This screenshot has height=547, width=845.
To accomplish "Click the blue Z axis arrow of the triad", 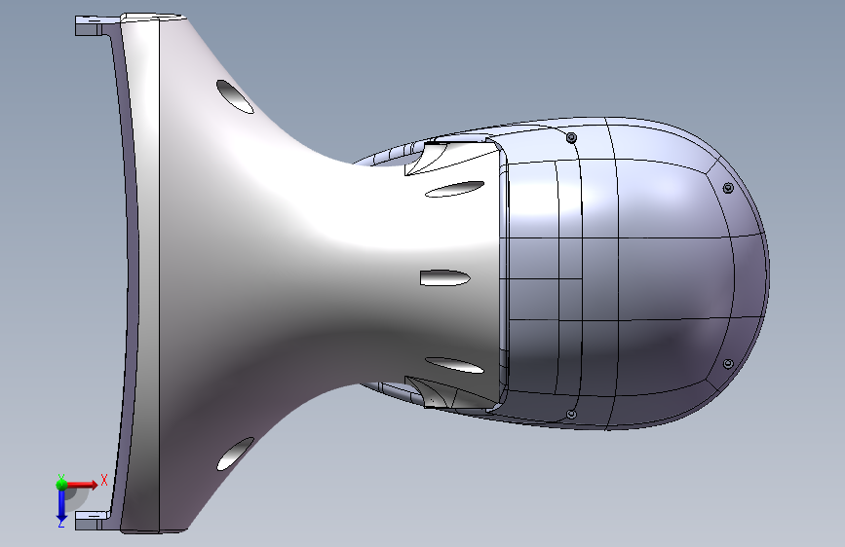I will click(61, 505).
